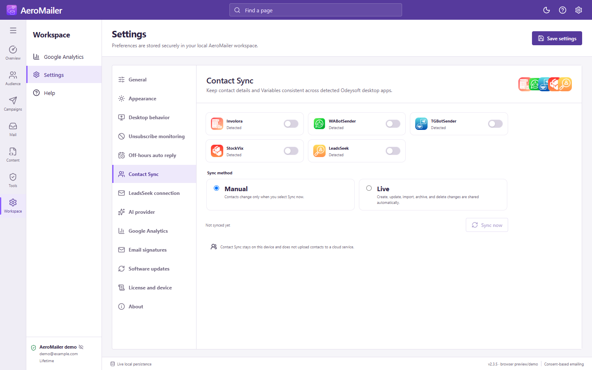Open settings gear icon in top bar

click(578, 10)
